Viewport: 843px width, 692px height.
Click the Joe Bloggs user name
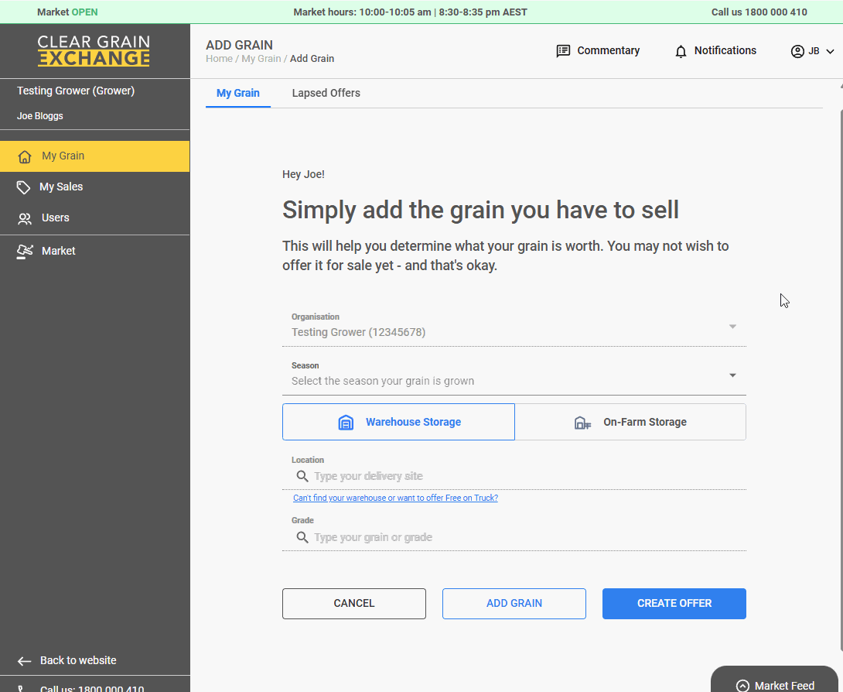pos(39,115)
